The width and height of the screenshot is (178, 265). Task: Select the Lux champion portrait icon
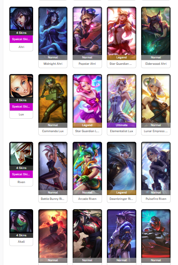21,86
